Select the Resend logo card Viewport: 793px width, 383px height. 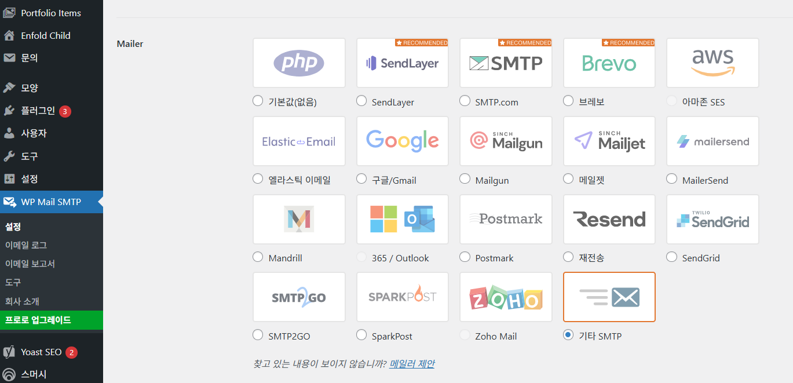click(x=609, y=219)
